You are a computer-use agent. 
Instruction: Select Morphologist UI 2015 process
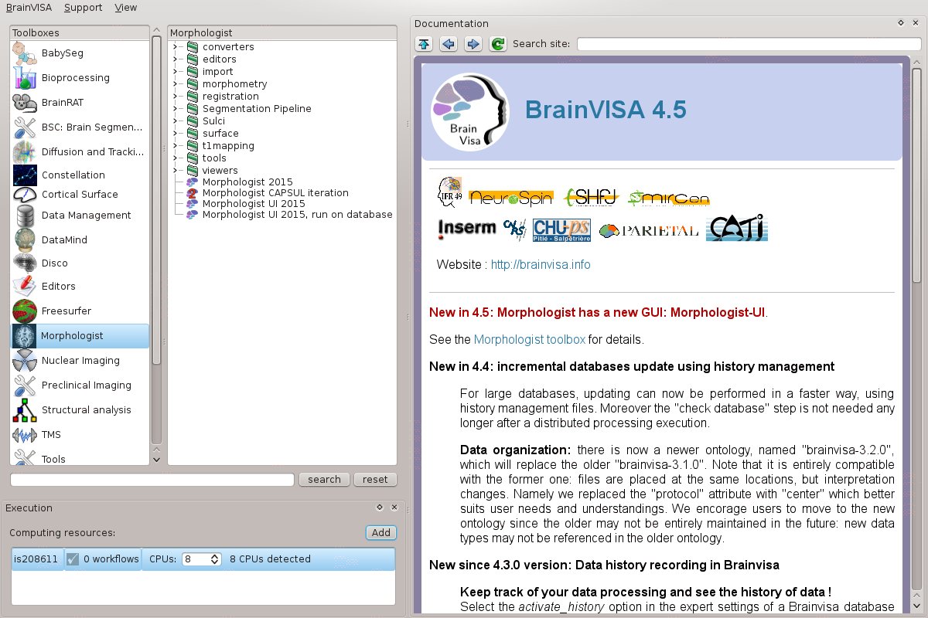click(253, 203)
